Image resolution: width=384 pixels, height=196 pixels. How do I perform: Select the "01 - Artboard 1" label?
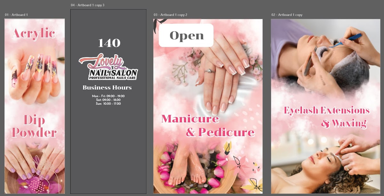click(x=16, y=15)
